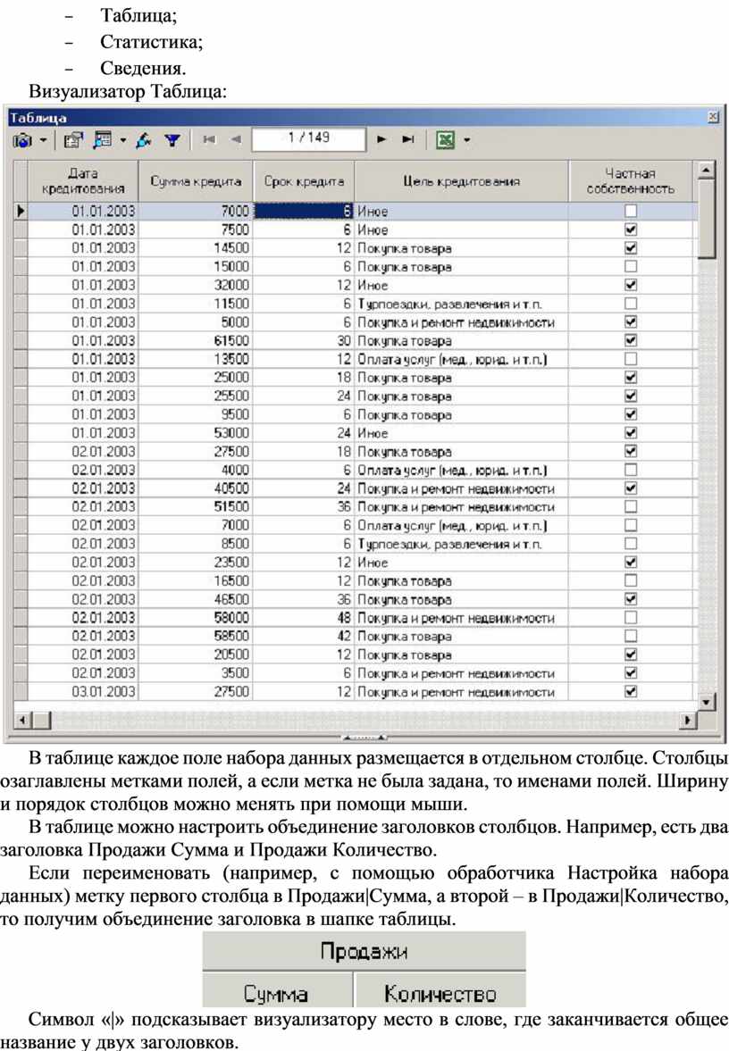Jump to the first record page

pyautogui.click(x=209, y=139)
